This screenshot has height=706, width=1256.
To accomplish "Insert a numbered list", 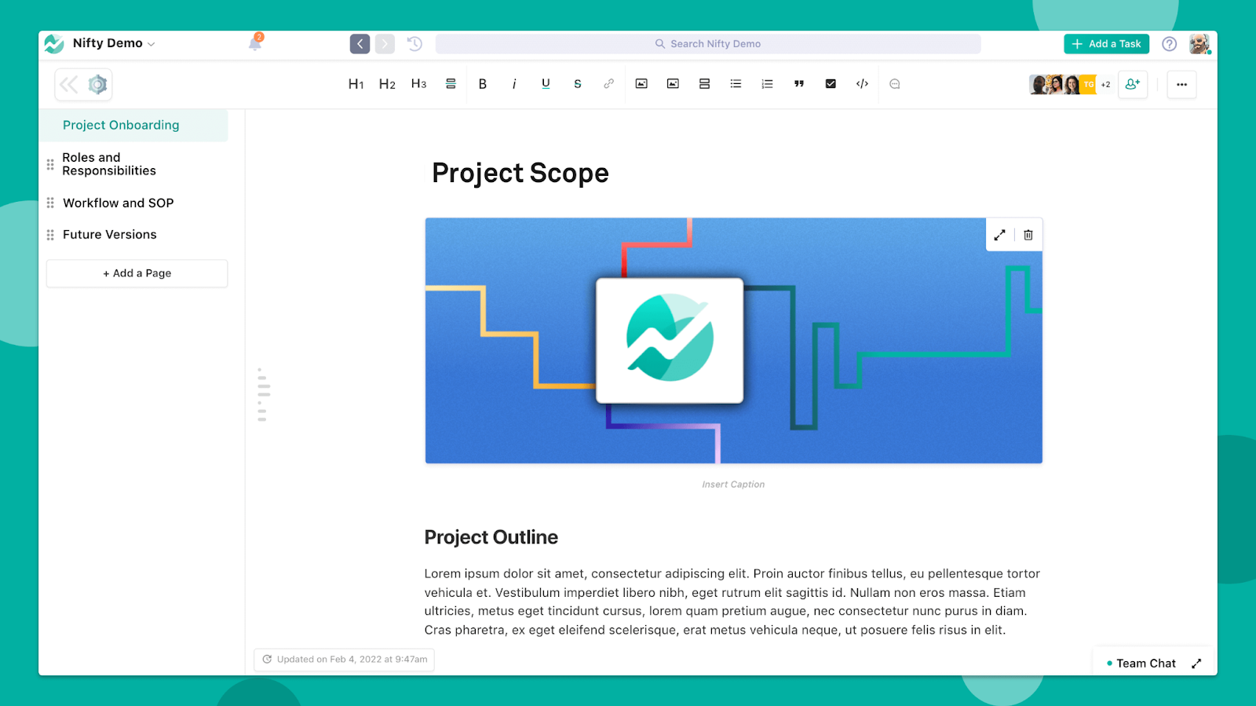I will click(767, 84).
